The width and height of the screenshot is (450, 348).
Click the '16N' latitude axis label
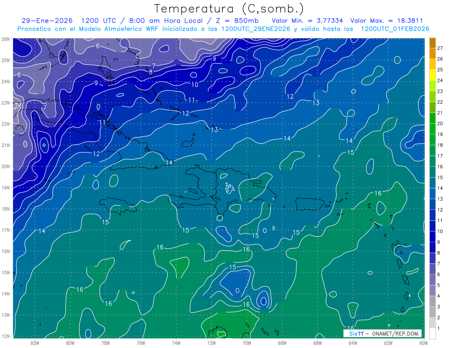pos(5,251)
